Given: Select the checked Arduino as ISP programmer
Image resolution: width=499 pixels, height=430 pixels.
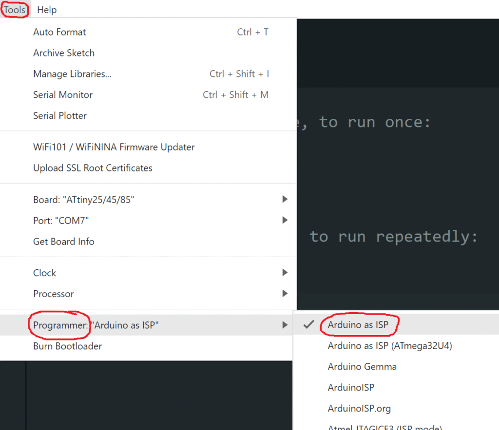Looking at the screenshot, I should (x=358, y=325).
